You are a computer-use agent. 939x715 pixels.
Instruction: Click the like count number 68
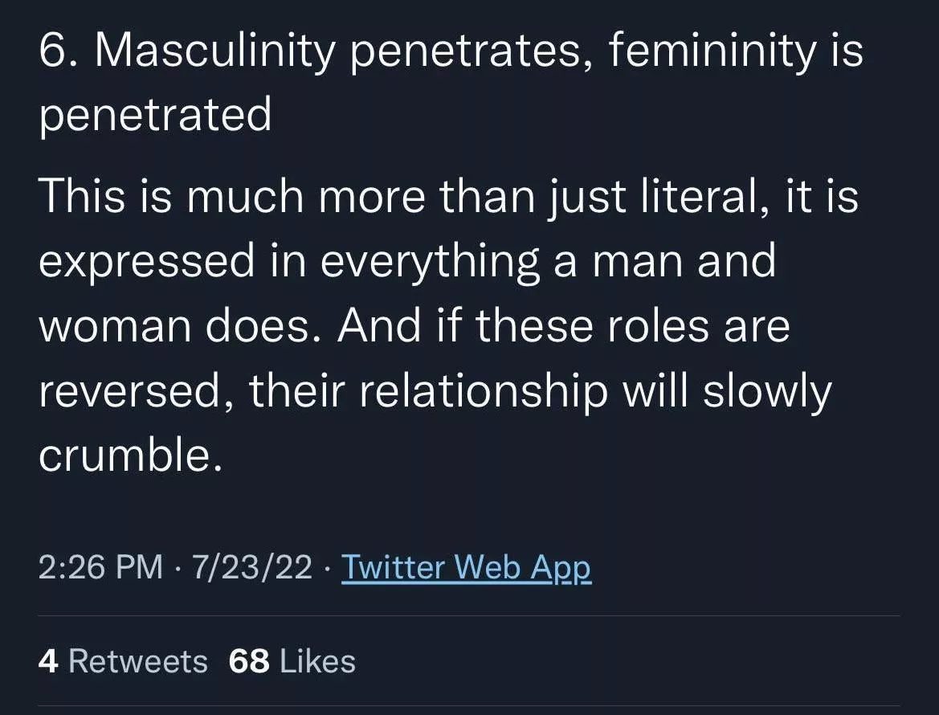click(248, 661)
